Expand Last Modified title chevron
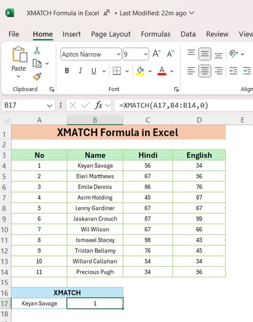Screen dimensions: 253x322 pyautogui.click(x=192, y=13)
